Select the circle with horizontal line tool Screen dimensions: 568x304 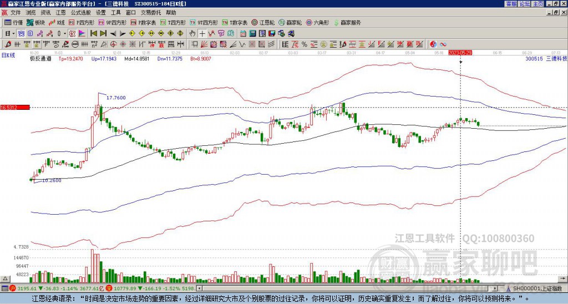(x=75, y=44)
